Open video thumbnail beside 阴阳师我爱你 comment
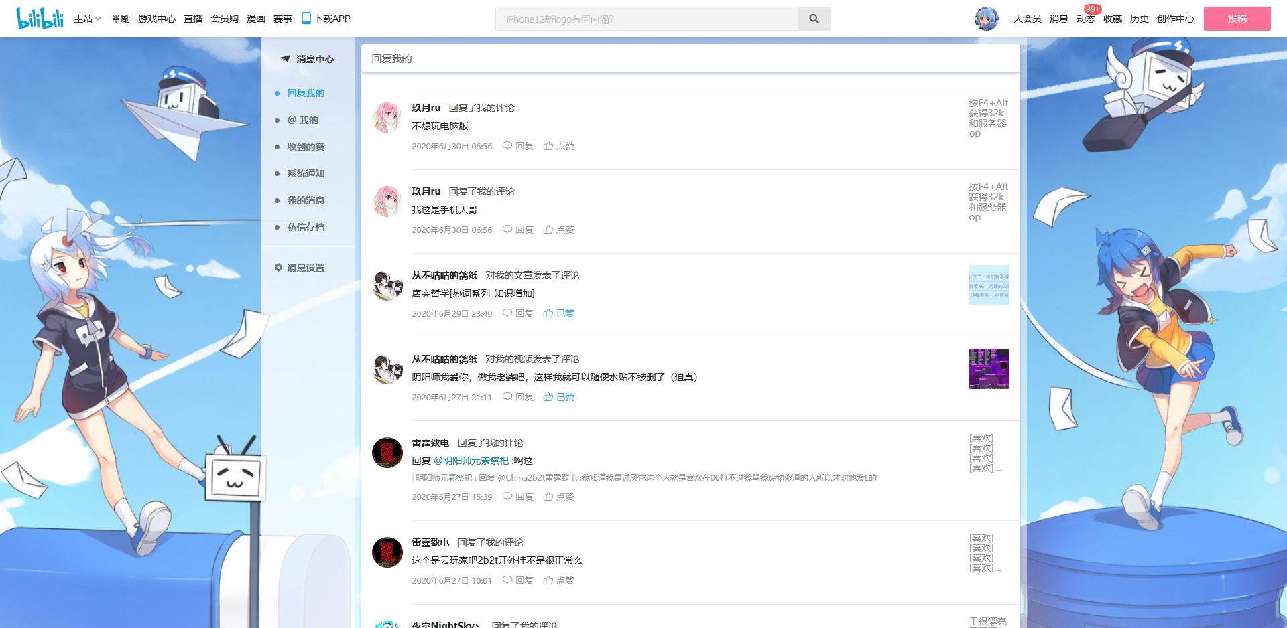This screenshot has width=1287, height=628. [x=989, y=369]
